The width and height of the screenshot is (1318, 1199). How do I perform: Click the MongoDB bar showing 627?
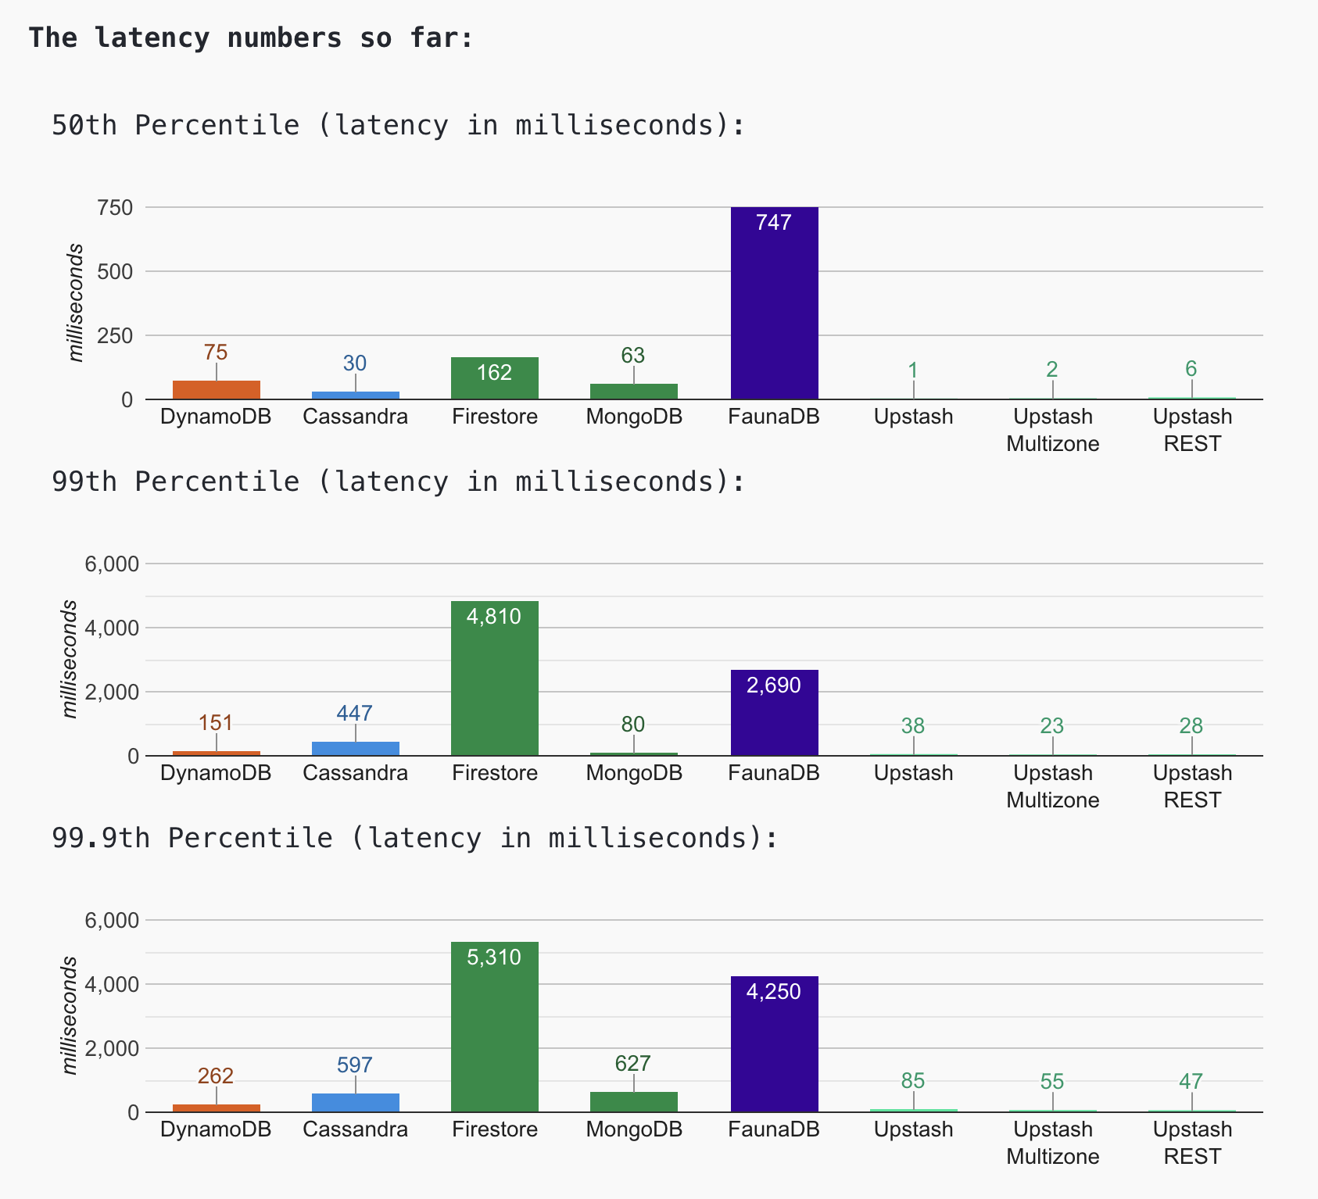[633, 1101]
